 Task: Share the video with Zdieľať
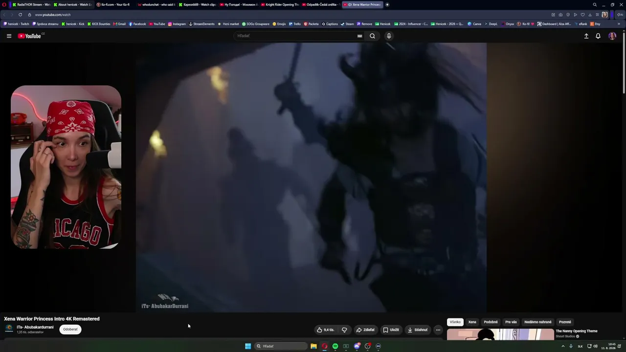click(x=365, y=330)
